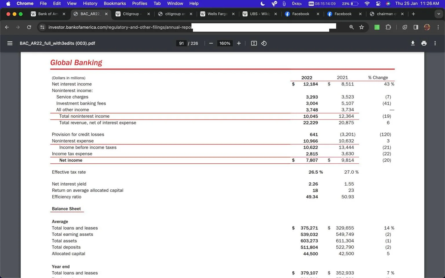Click the fit to page icon

254,43
